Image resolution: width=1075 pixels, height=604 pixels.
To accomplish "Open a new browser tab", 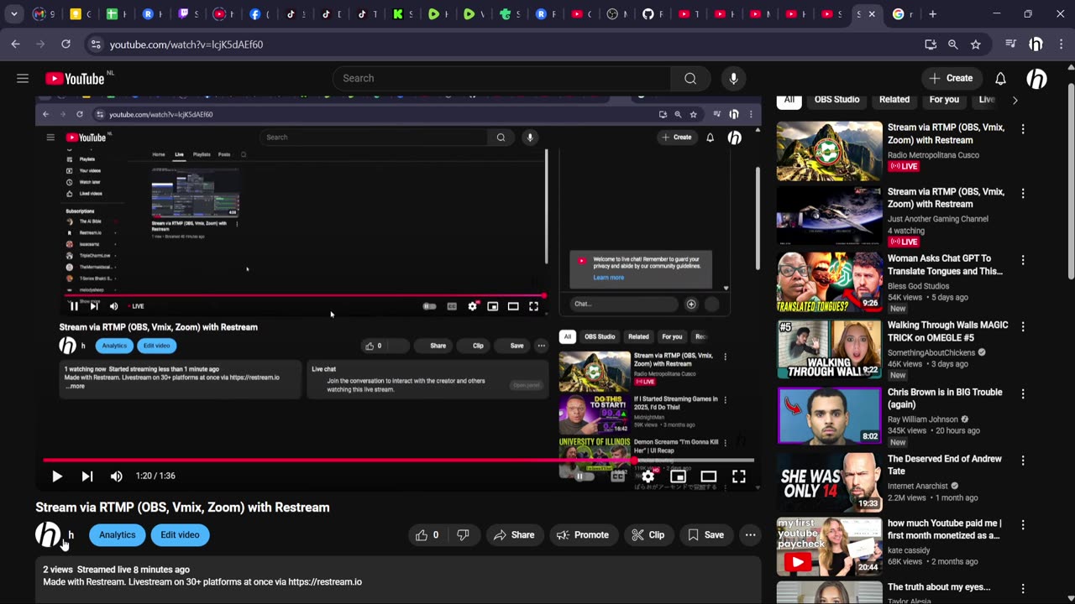I will pos(932,14).
